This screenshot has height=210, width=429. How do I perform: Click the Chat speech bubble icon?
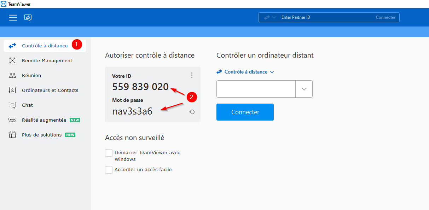click(12, 105)
